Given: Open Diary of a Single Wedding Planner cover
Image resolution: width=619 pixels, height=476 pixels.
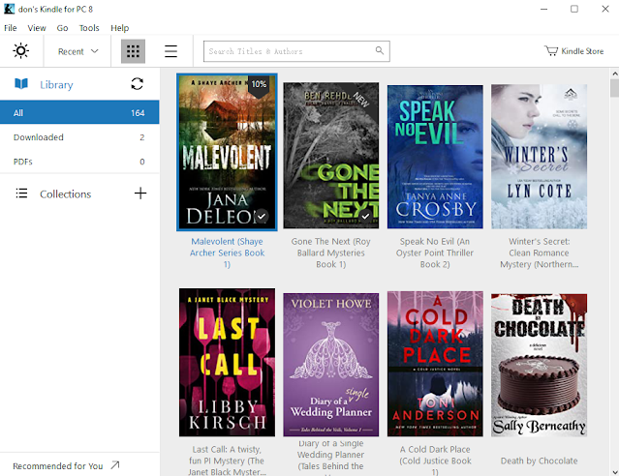Looking at the screenshot, I should [x=331, y=365].
